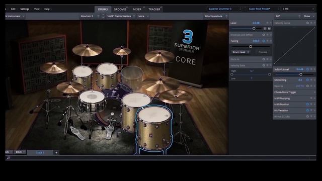The image size is (322, 181).
Task: Click the Level value field
Action: [x=256, y=23]
